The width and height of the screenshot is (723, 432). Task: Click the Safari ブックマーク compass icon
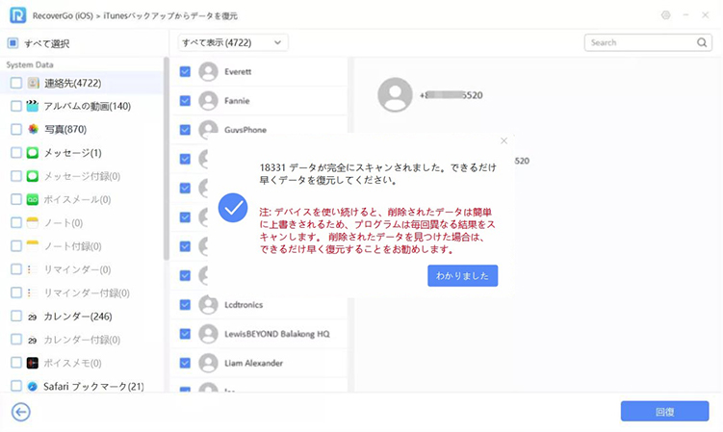(x=33, y=387)
